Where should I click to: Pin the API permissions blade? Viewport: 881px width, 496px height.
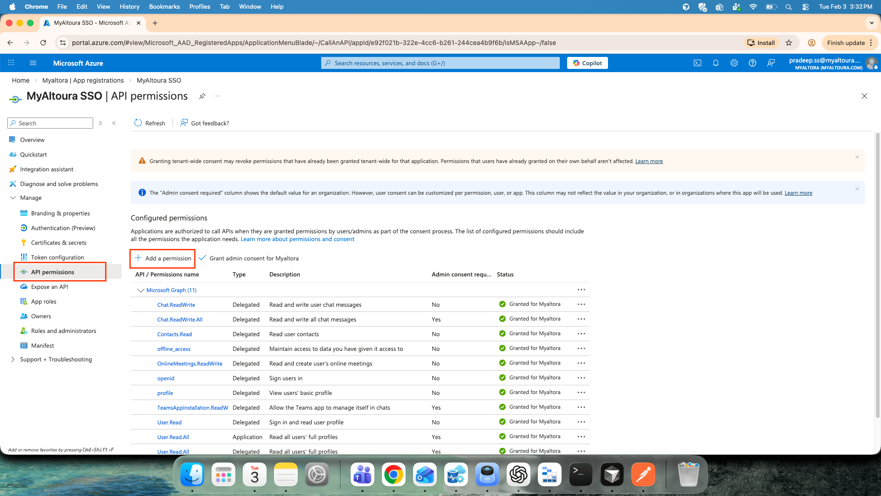[202, 96]
